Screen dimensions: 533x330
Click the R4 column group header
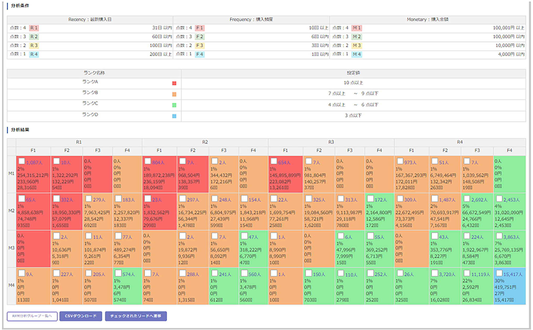point(460,142)
